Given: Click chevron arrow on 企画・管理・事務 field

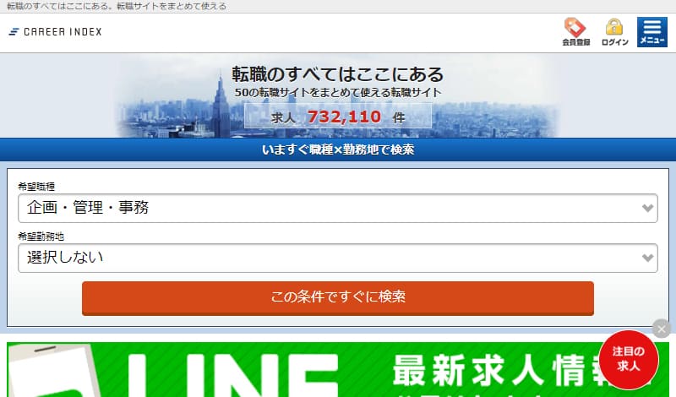Looking at the screenshot, I should (648, 208).
